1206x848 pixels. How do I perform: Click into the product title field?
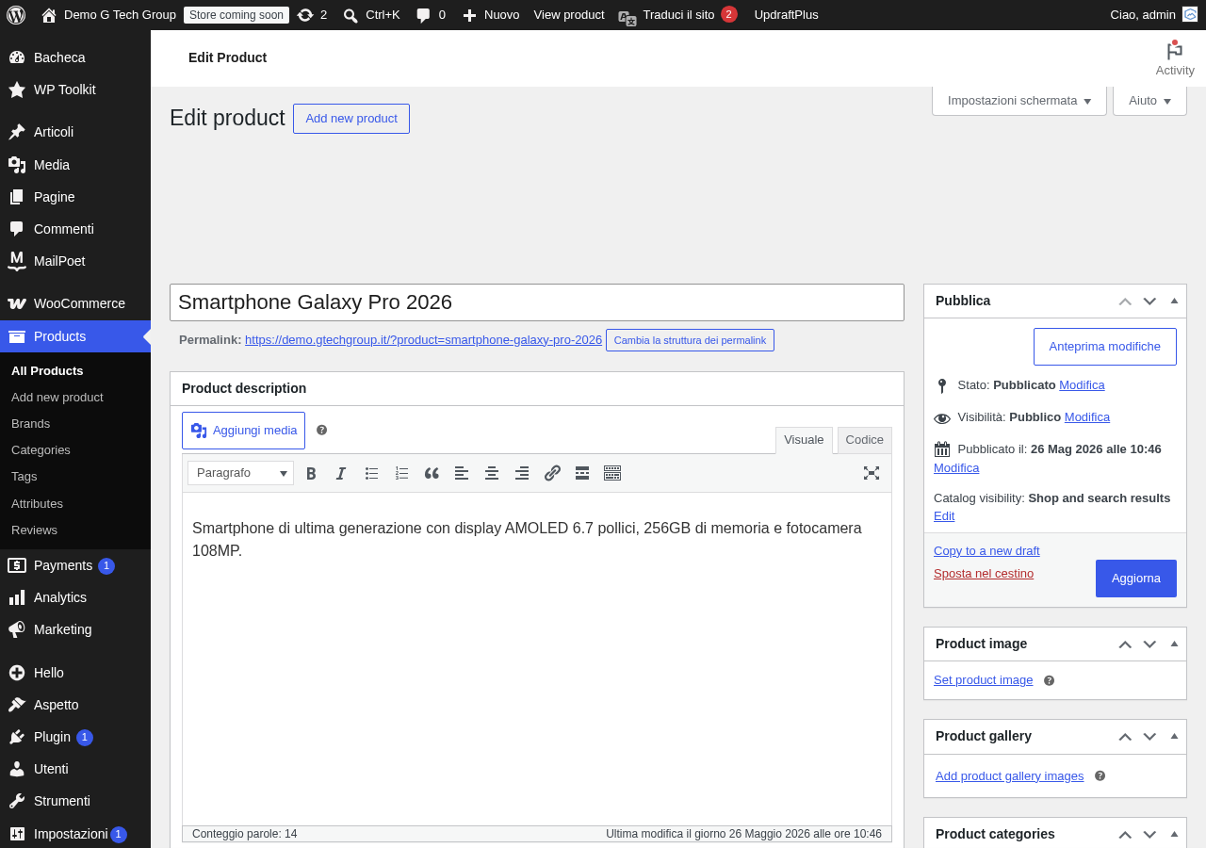point(537,302)
